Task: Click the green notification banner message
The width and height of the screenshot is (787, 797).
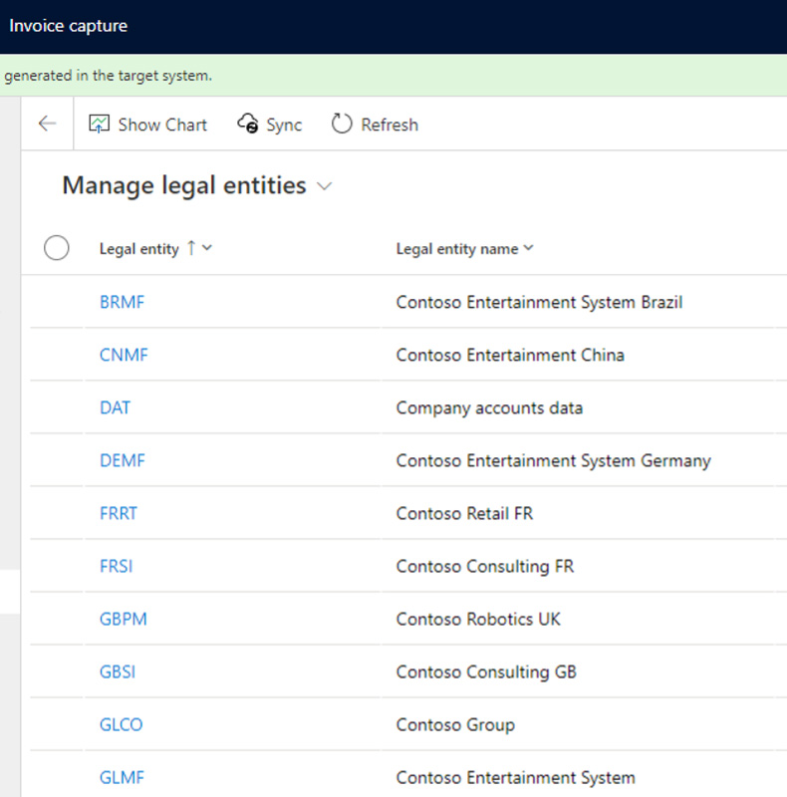Action: click(x=109, y=76)
